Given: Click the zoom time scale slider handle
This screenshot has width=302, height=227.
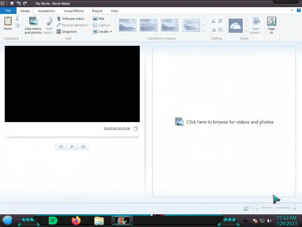Looking at the screenshot, I should (x=274, y=208).
